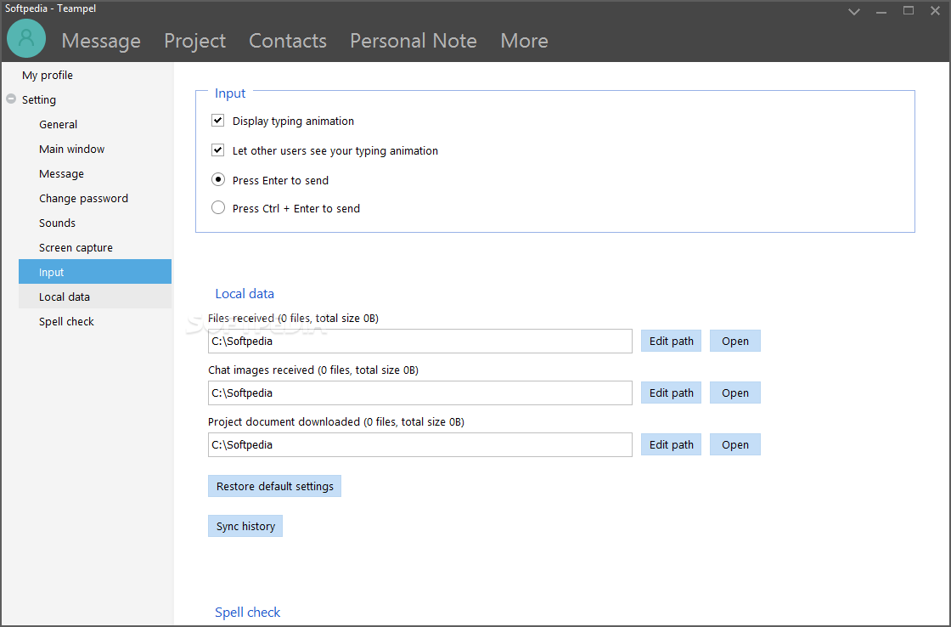This screenshot has width=951, height=627.
Task: Switch to the Message tab
Action: [x=101, y=41]
